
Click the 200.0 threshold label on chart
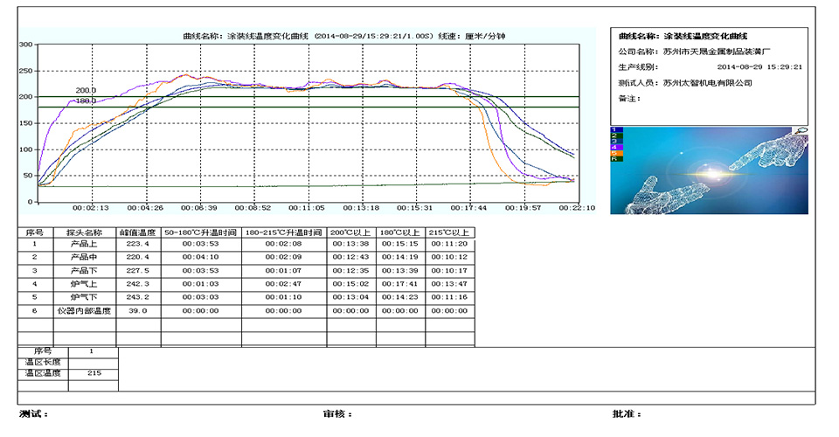[86, 90]
